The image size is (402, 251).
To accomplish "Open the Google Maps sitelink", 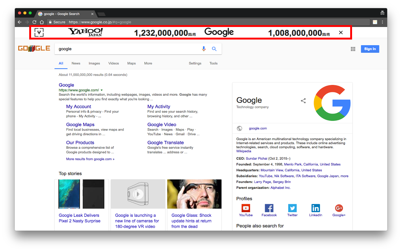I will tap(80, 125).
